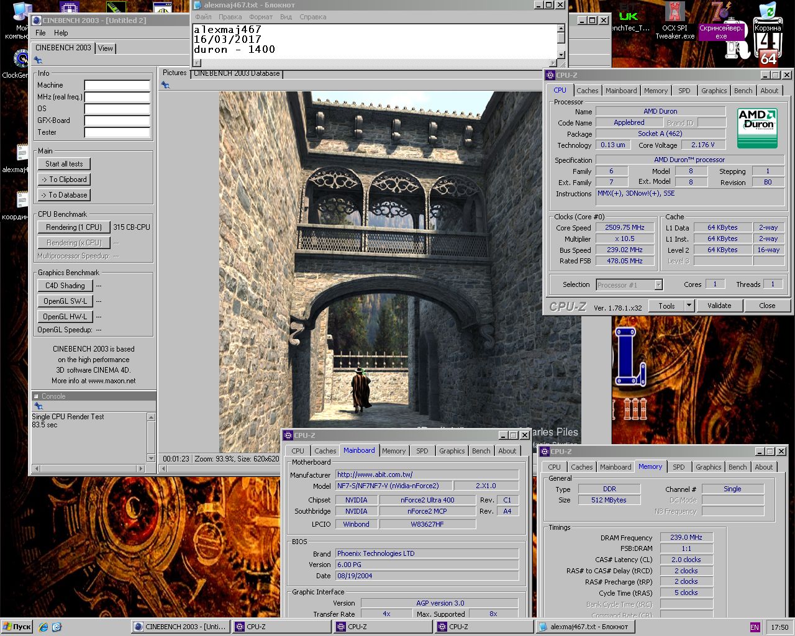Click the title bar icon of the CPU-Z CPU window
Image resolution: width=795 pixels, height=636 pixels.
click(x=550, y=75)
